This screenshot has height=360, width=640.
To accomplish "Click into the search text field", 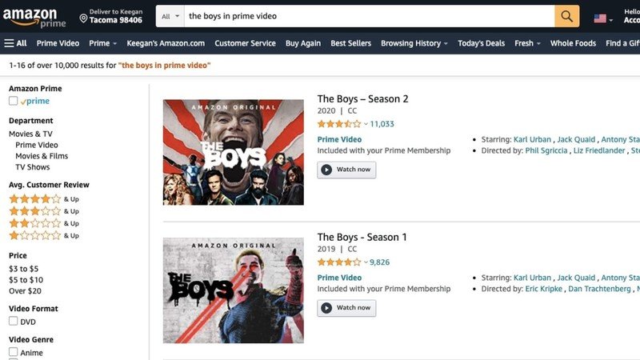I will [368, 16].
